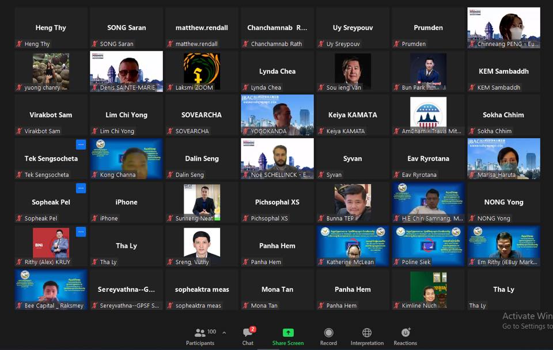Open more options on Sopheak Pel tile

tap(81, 188)
